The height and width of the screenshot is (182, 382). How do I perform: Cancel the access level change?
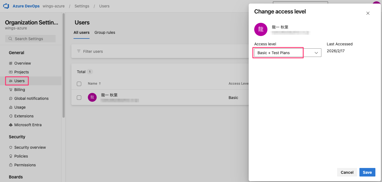click(347, 172)
